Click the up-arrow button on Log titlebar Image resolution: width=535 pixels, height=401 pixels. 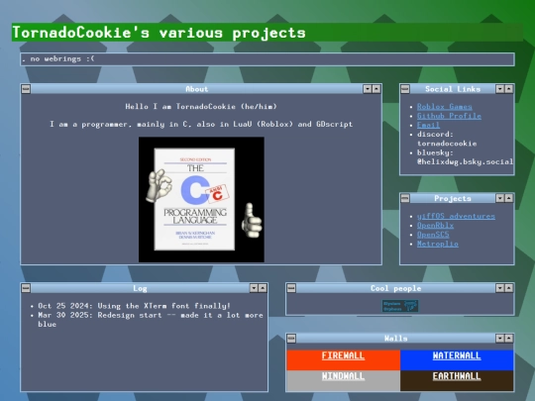pos(263,288)
